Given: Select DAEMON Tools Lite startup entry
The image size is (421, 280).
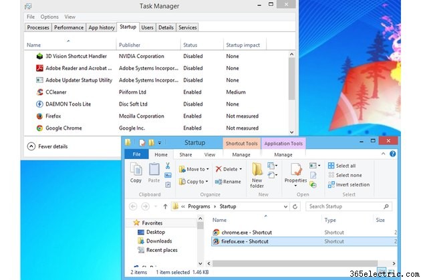Looking at the screenshot, I should point(157,104).
